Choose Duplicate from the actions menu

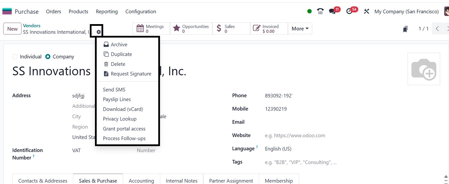pos(121,54)
